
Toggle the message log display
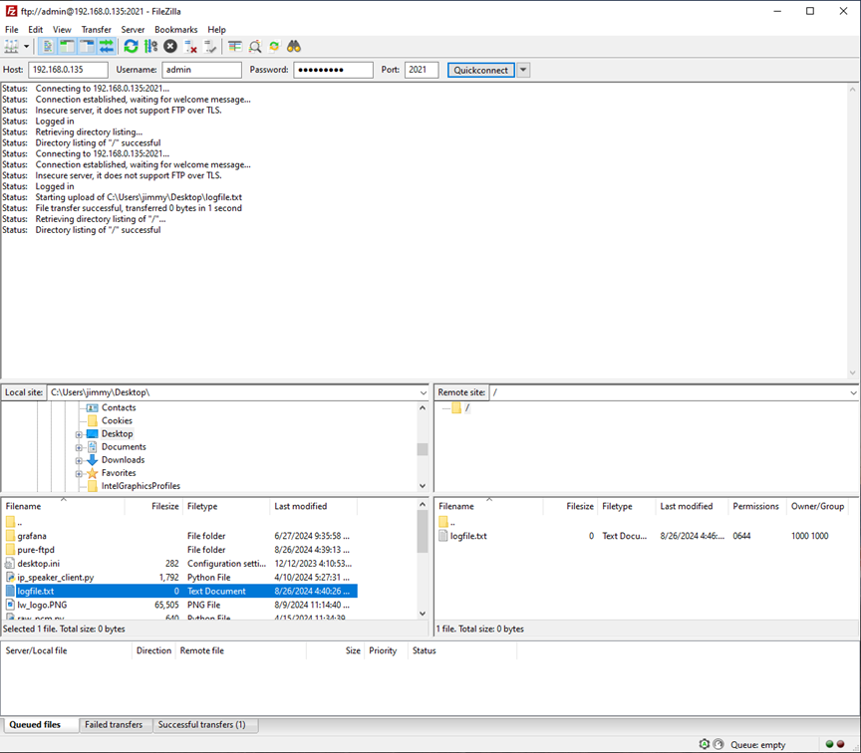pos(48,47)
